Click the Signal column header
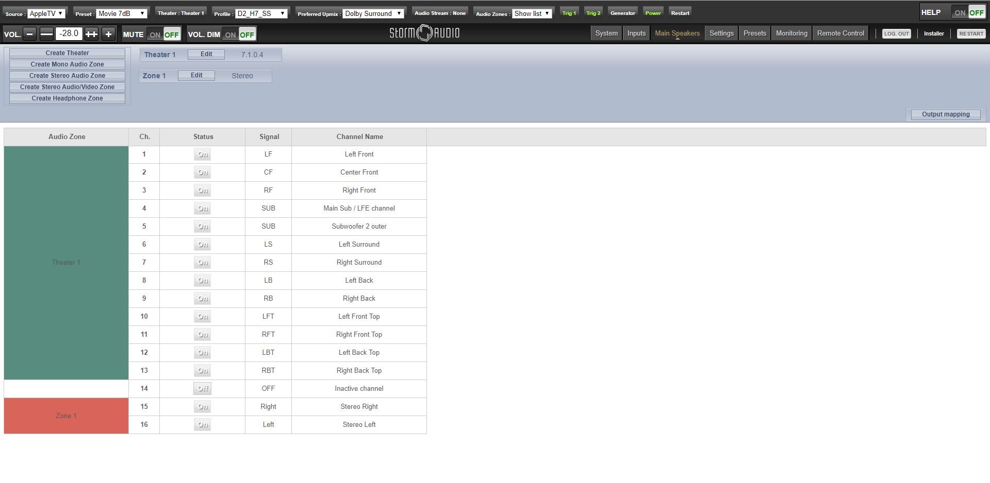Image resolution: width=990 pixels, height=483 pixels. coord(269,137)
